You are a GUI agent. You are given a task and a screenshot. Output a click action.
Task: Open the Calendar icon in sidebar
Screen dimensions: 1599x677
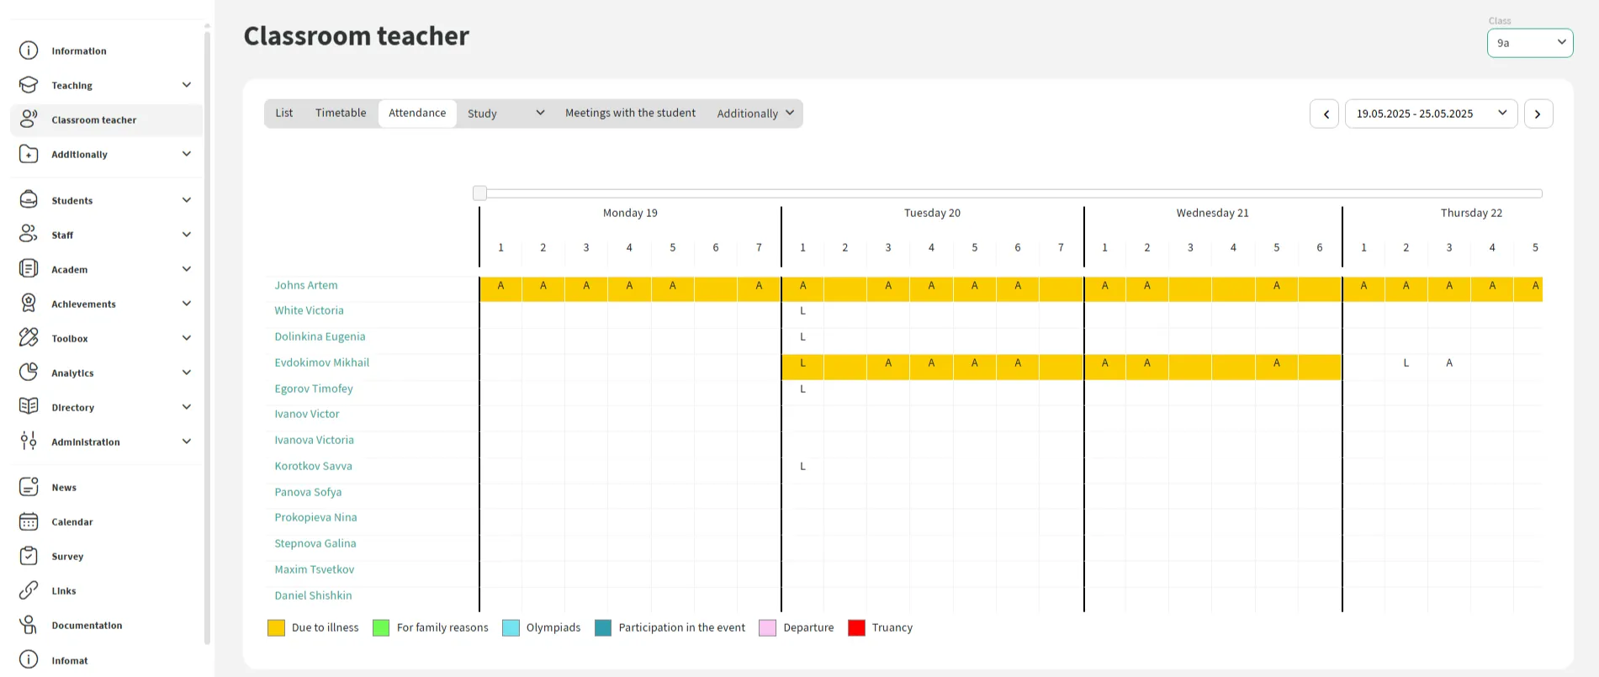click(x=29, y=521)
